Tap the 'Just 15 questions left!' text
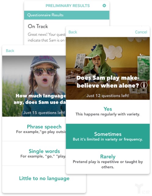This screenshot has height=196, width=152. point(44,113)
